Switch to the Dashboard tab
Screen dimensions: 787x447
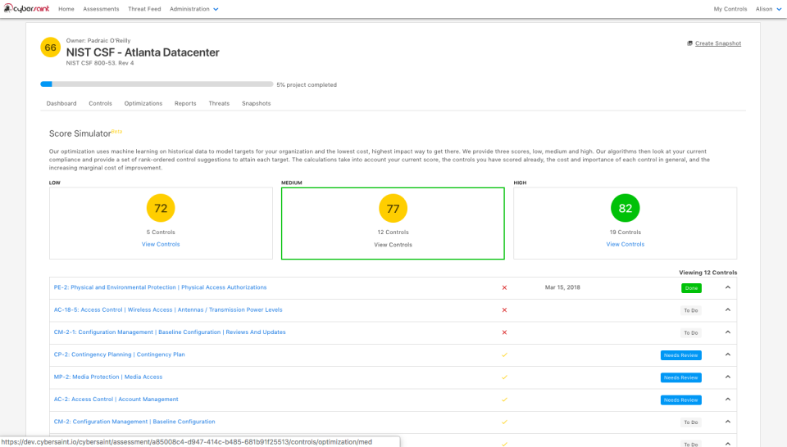coord(61,103)
